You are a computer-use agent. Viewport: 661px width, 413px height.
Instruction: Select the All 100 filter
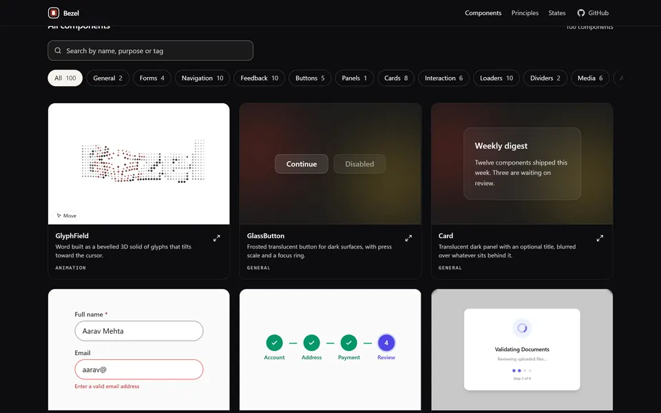click(65, 78)
